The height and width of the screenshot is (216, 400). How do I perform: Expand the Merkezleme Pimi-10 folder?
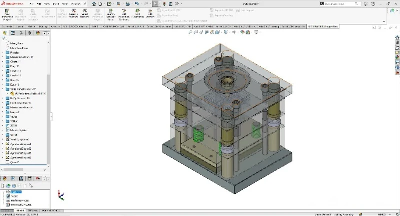pos(3,57)
